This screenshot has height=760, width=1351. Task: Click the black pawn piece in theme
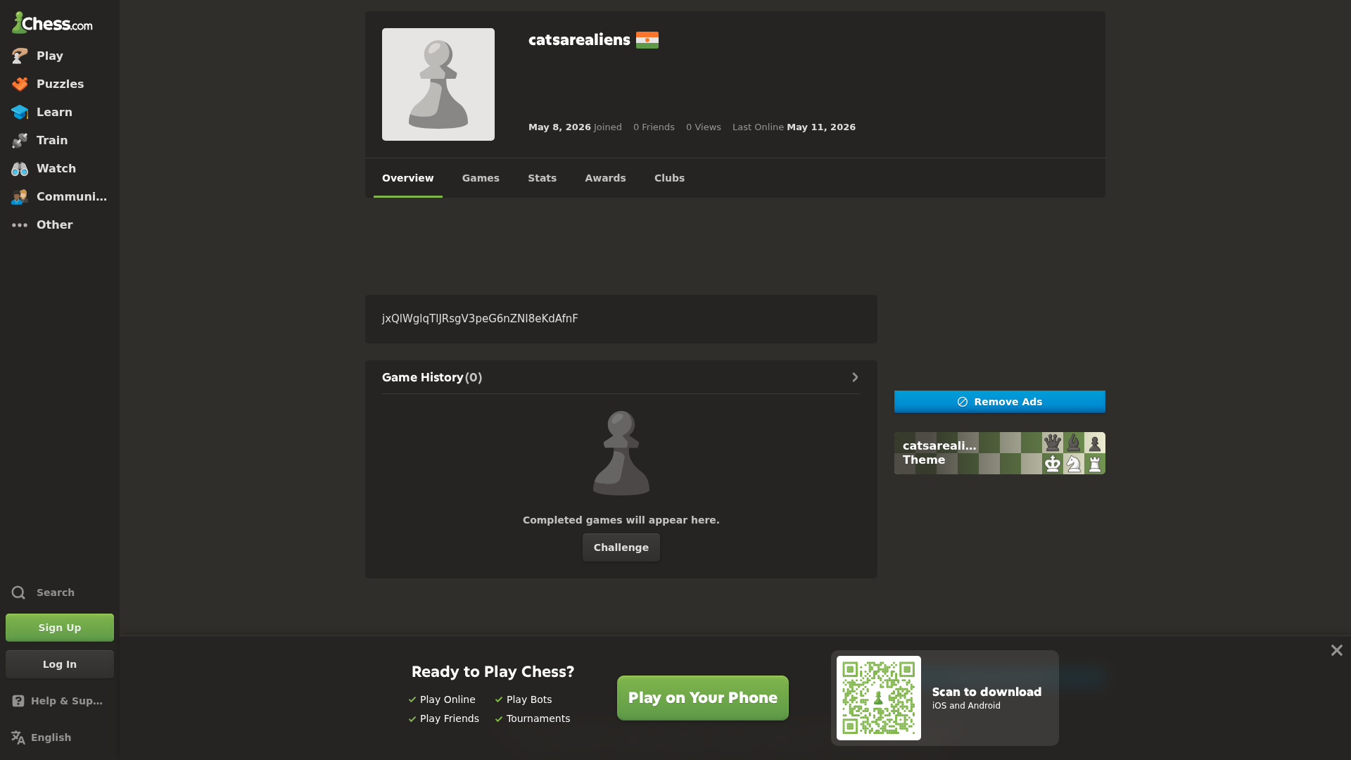coord(1095,443)
